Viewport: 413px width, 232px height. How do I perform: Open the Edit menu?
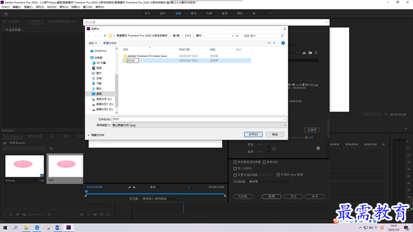(17, 7)
